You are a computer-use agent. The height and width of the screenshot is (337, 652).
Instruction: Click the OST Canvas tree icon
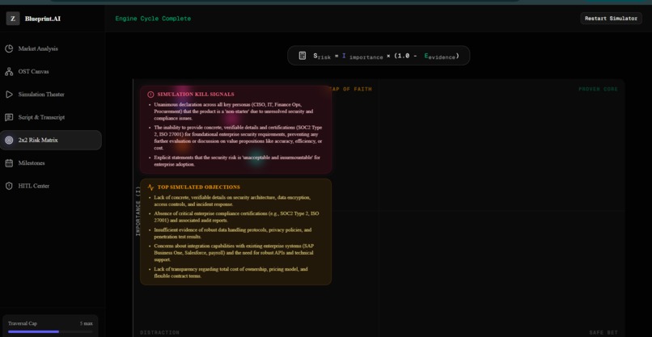9,71
